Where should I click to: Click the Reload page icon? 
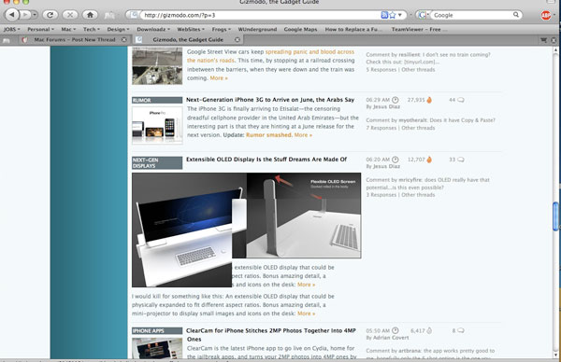tap(50, 15)
